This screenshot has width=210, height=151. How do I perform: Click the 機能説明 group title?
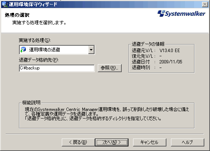click(x=31, y=102)
